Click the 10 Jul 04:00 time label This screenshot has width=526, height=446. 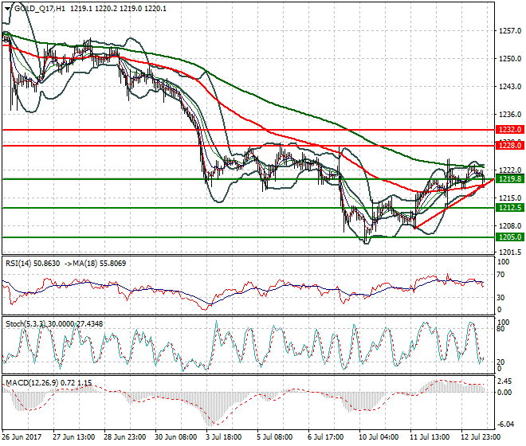pos(379,437)
